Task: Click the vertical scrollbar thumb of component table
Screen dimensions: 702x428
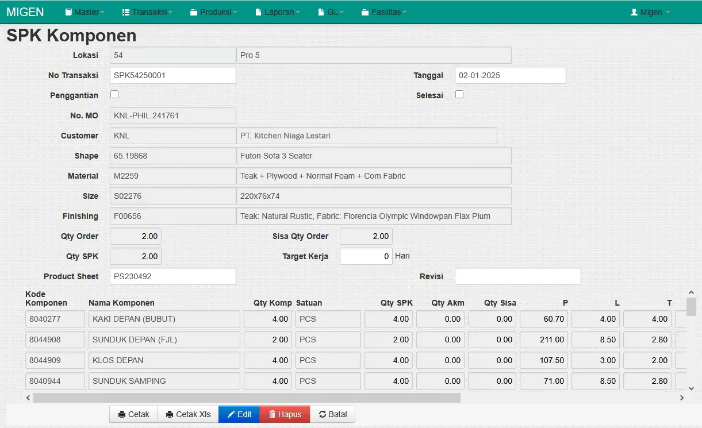Action: click(692, 307)
